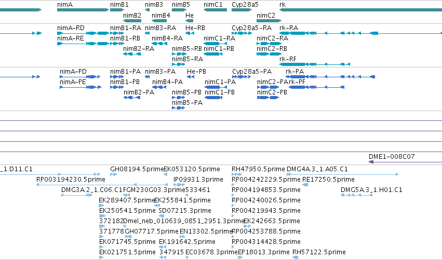442x260 pixels.
Task: Click the purple DME1-008C07 arrow glyph
Action: coord(405,162)
